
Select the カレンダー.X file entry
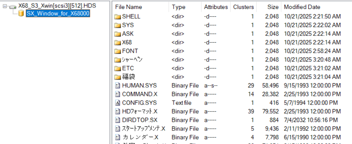(140, 137)
